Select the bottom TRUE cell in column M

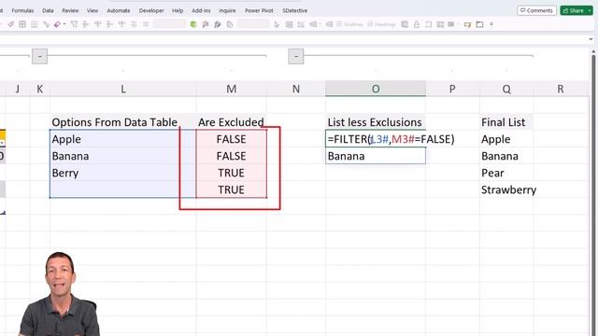pyautogui.click(x=231, y=189)
